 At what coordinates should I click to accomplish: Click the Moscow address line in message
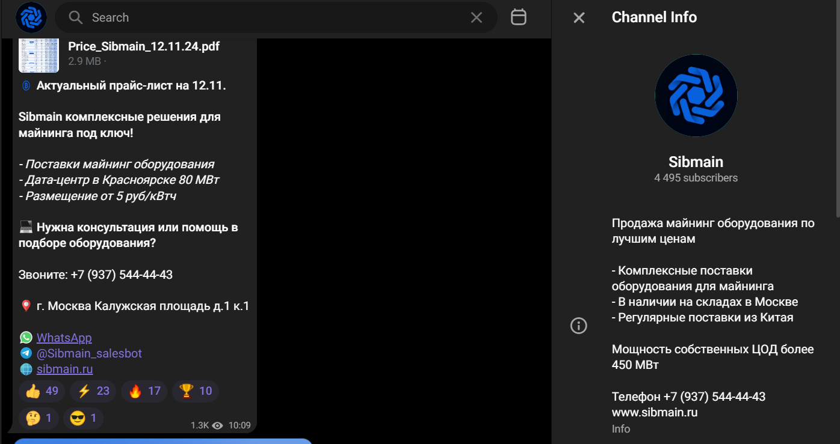tap(143, 306)
